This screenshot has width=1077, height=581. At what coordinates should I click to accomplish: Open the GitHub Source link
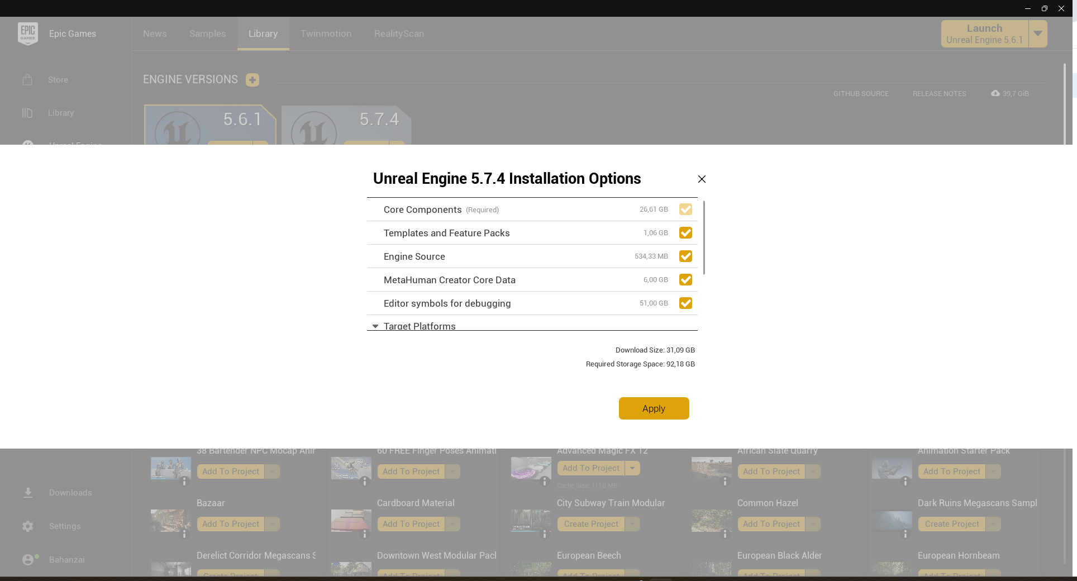click(x=861, y=94)
